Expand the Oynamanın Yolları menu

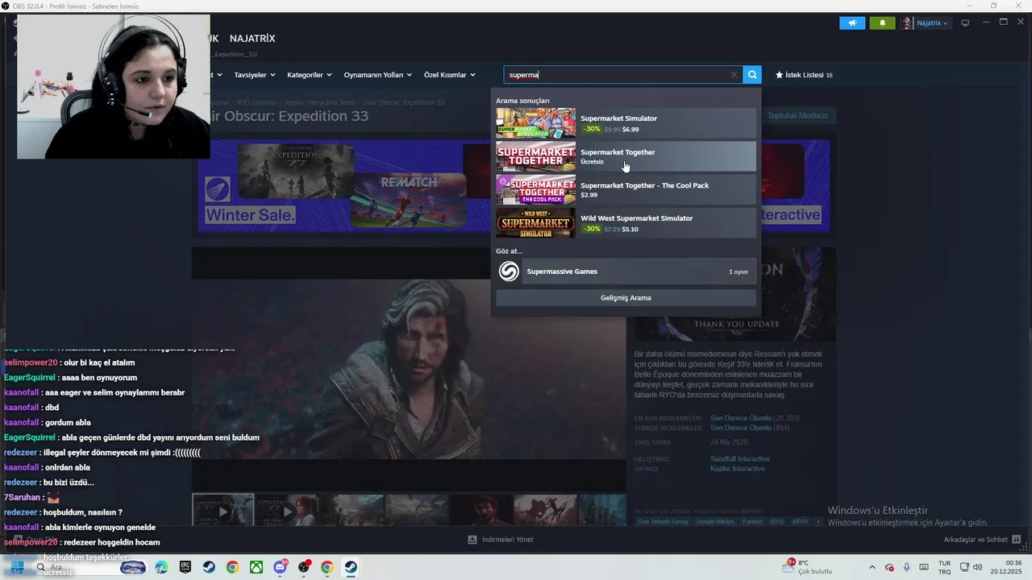click(378, 75)
